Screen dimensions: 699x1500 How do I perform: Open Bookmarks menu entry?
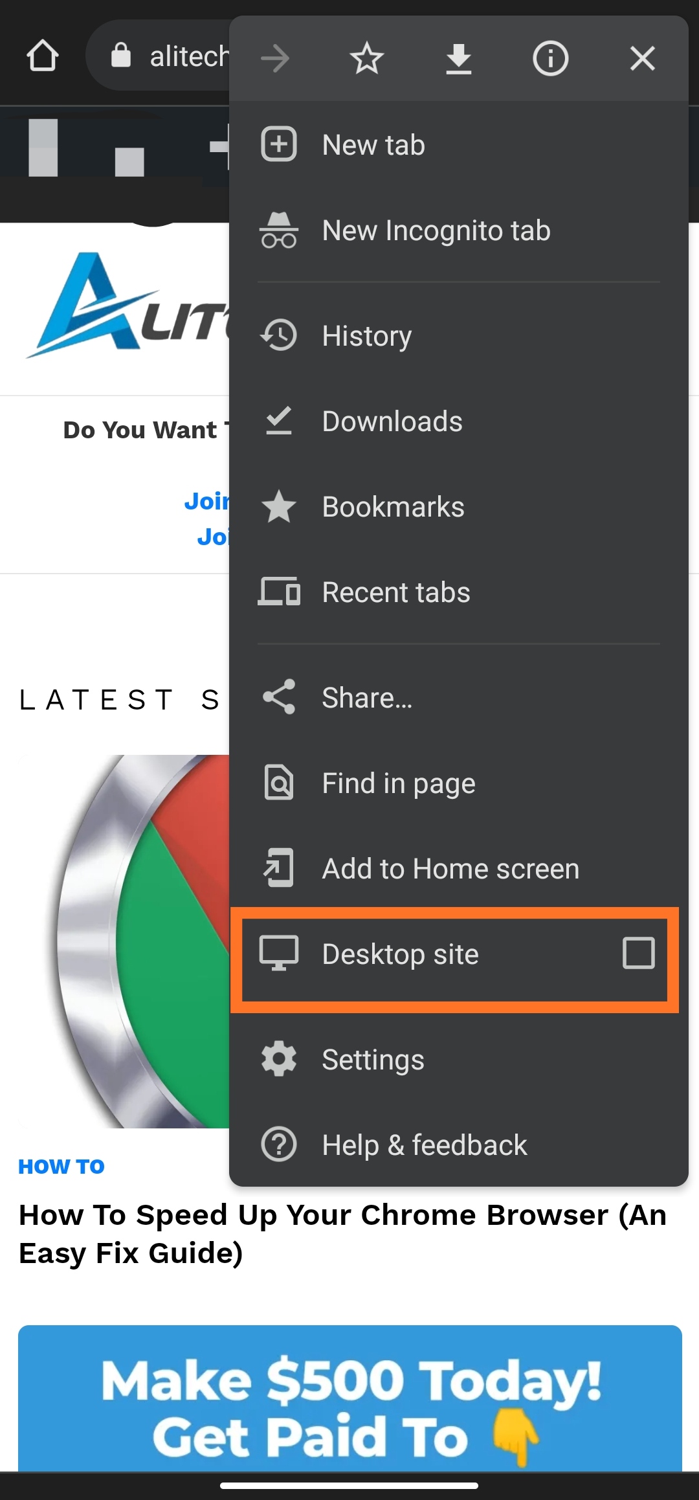pyautogui.click(x=459, y=506)
